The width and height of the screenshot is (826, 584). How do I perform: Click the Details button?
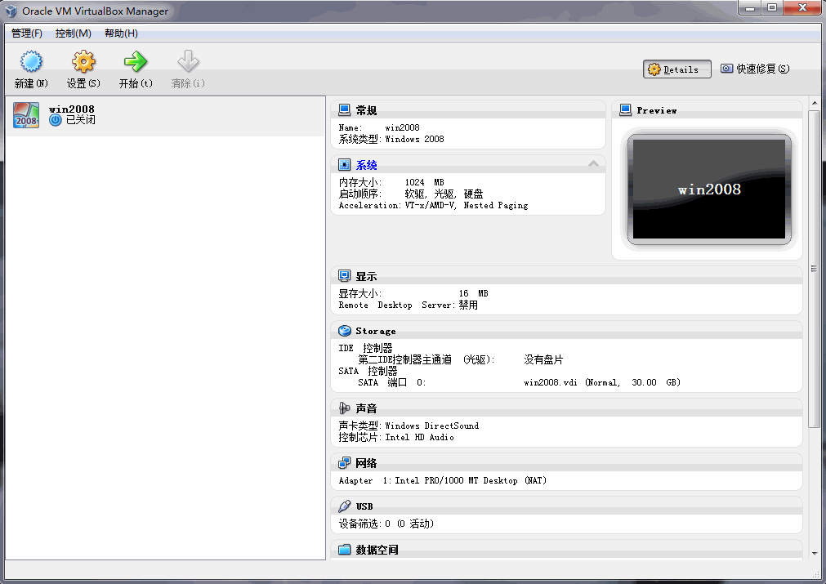tap(676, 69)
